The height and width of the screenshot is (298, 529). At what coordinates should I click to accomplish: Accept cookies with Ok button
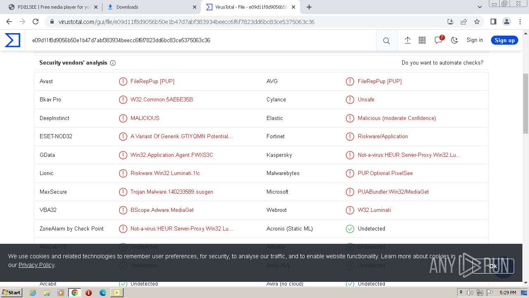click(x=493, y=266)
